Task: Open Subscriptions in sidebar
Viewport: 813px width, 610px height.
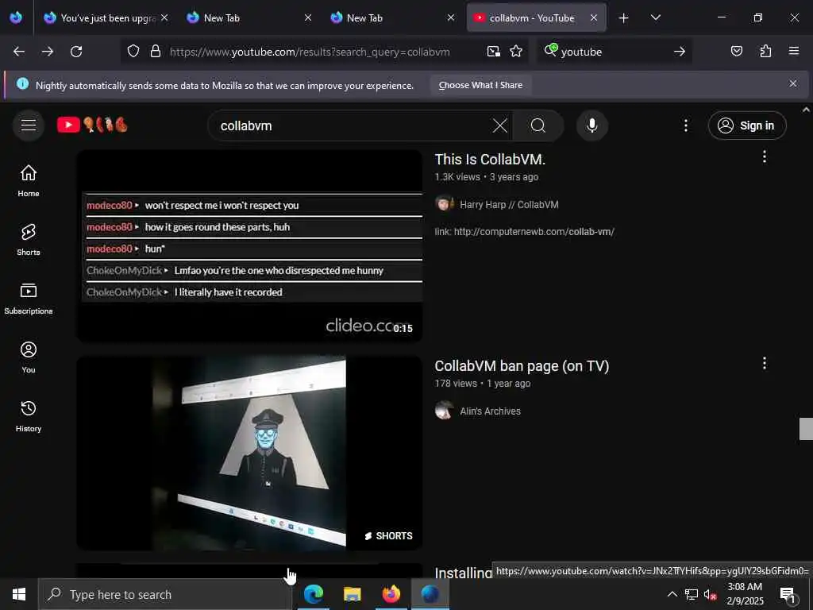Action: click(29, 299)
